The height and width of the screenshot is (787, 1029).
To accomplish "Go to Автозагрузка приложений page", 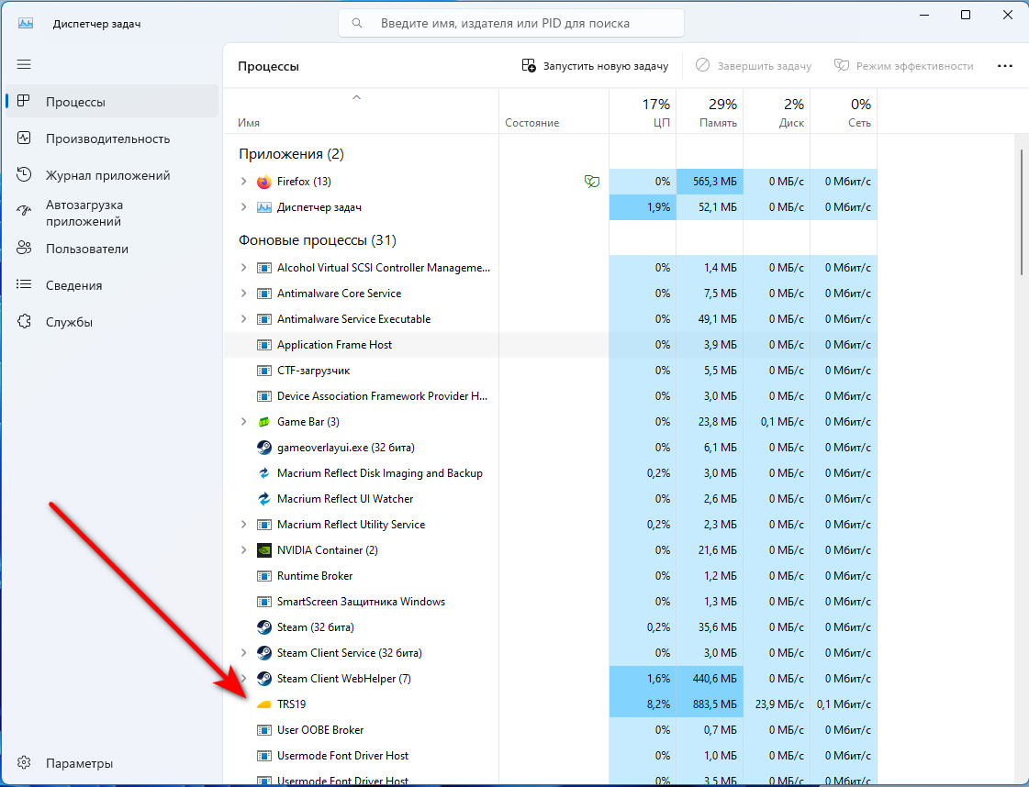I will [112, 213].
